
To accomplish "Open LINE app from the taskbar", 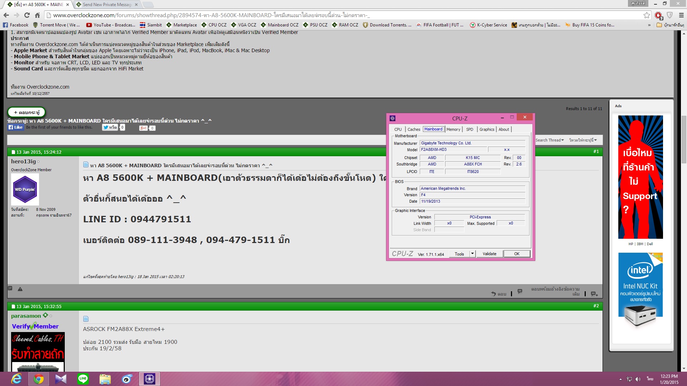I will click(x=83, y=378).
